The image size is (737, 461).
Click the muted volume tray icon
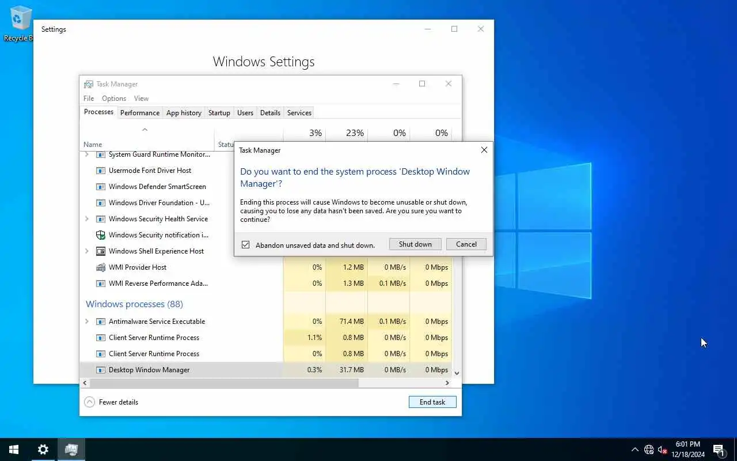pyautogui.click(x=663, y=449)
